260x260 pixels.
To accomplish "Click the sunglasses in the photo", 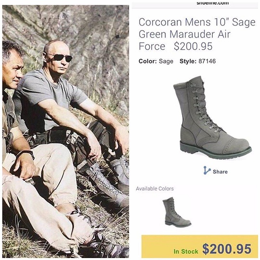I will click(60, 57).
